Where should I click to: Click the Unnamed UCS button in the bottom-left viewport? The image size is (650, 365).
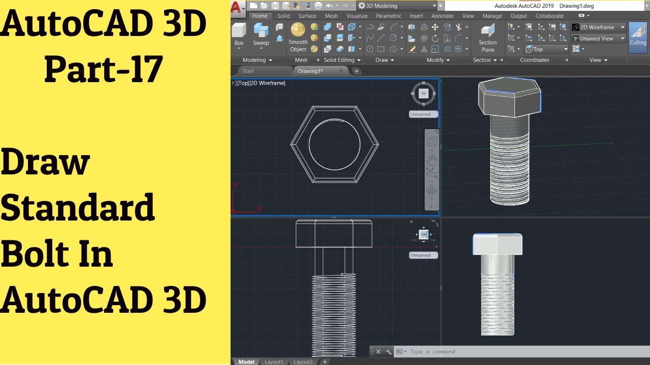424,255
